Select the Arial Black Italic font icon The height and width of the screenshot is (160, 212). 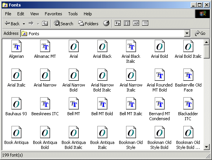pyautogui.click(x=131, y=46)
